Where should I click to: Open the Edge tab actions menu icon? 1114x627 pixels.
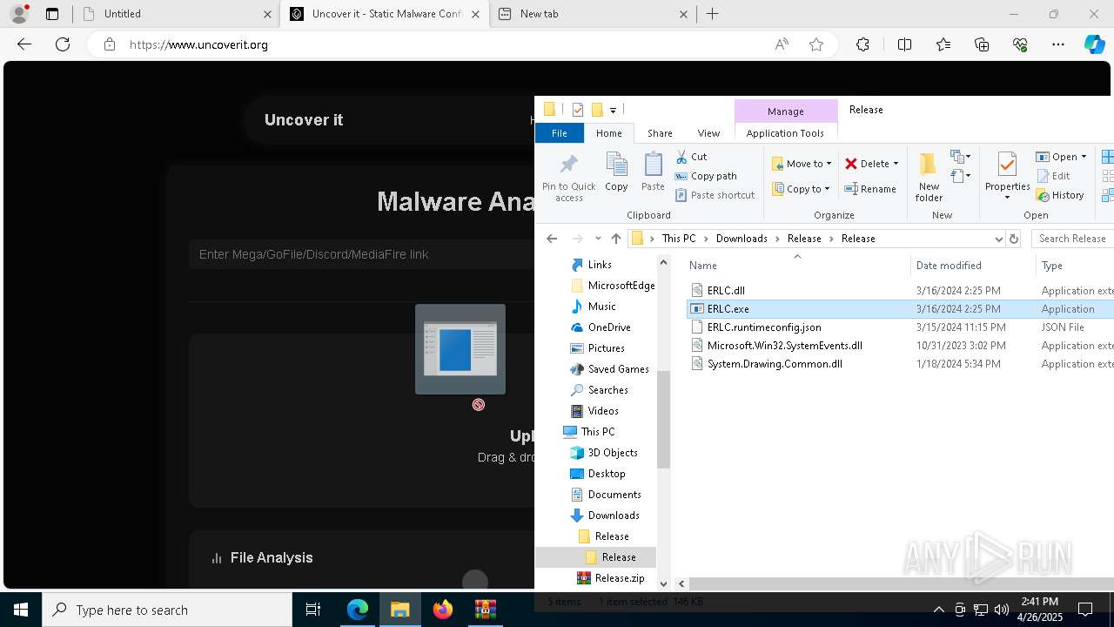[x=52, y=14]
